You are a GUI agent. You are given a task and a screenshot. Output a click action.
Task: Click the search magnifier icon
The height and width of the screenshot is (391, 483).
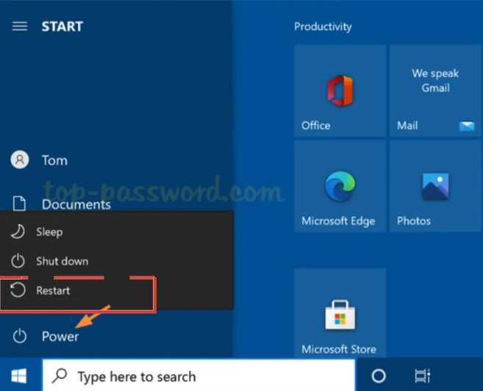[60, 376]
